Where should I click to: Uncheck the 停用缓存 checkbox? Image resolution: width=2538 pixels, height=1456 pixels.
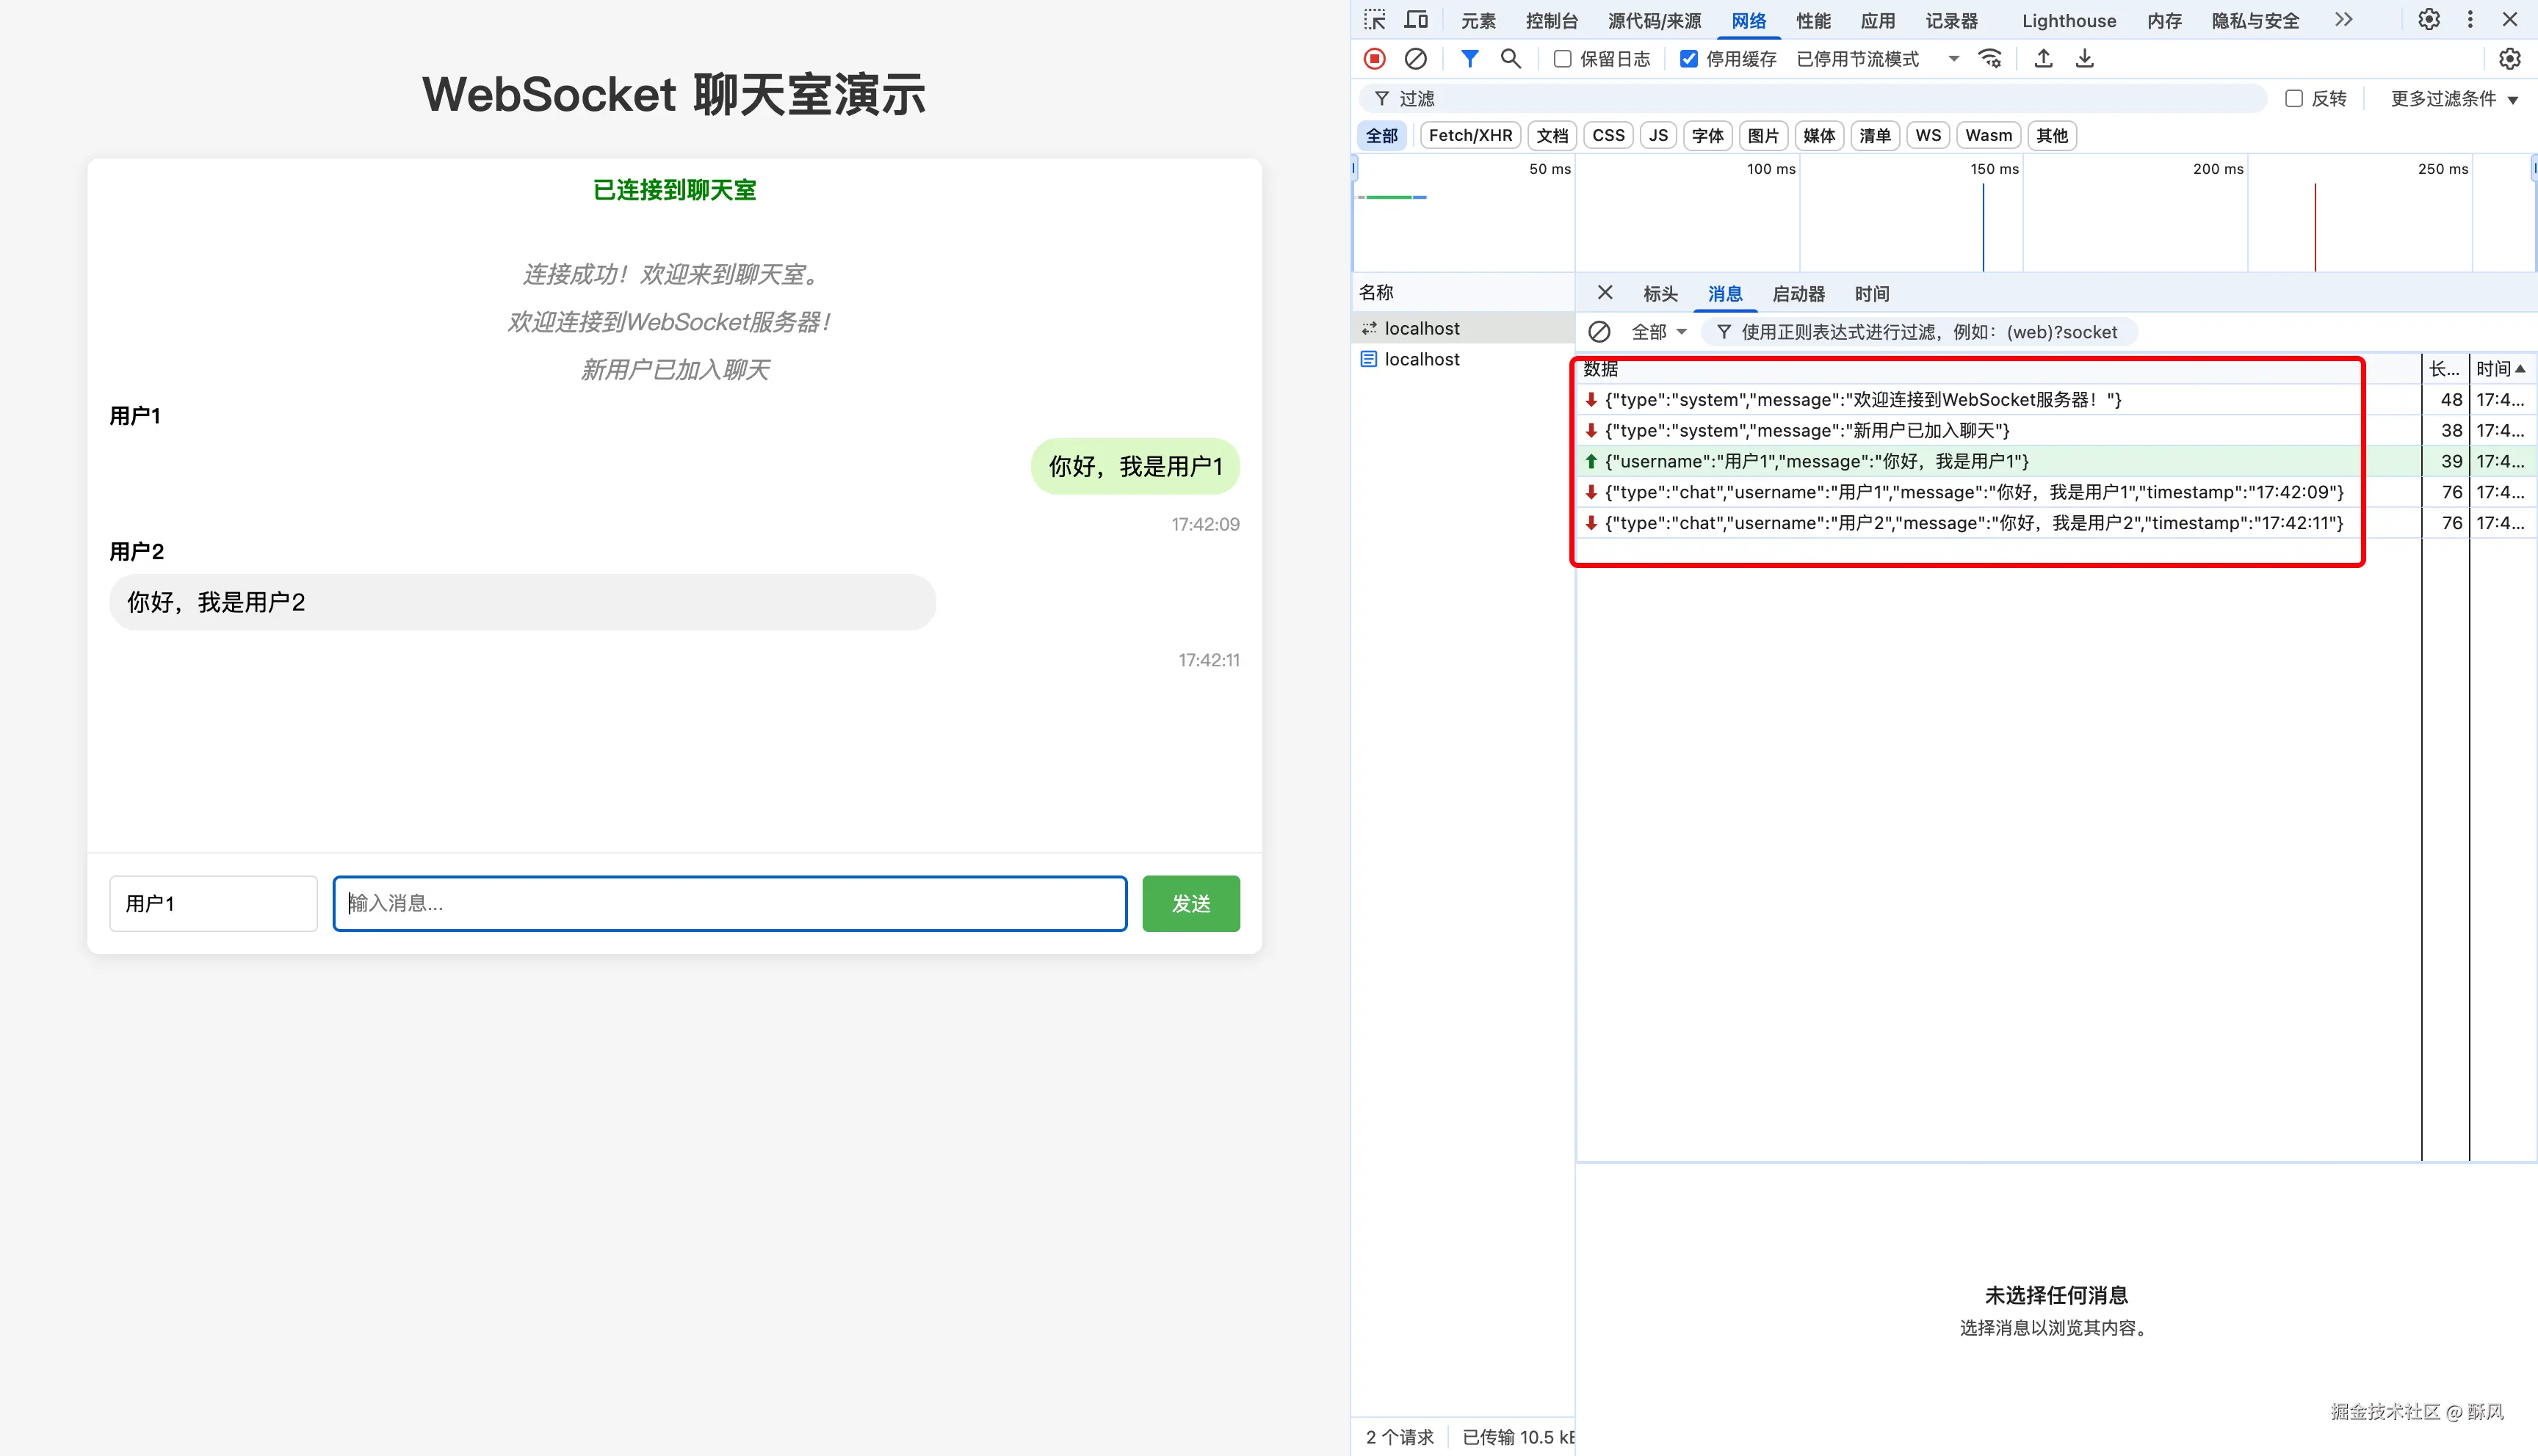pyautogui.click(x=1688, y=59)
